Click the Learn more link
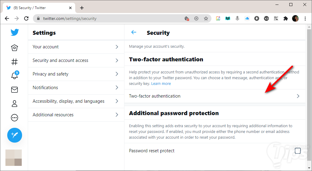The height and width of the screenshot is (171, 312). click(x=161, y=84)
